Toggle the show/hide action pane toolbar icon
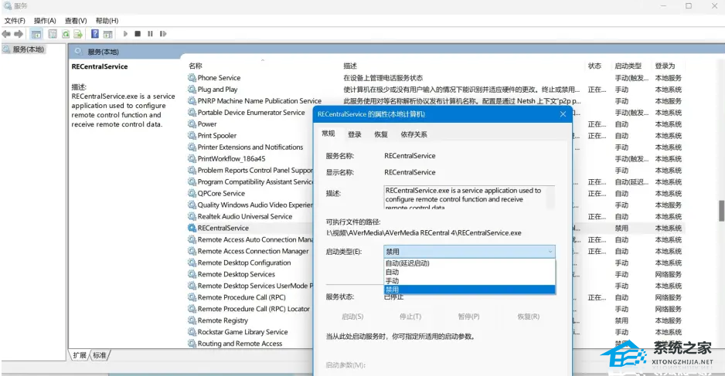This screenshot has height=376, width=725. 107,34
